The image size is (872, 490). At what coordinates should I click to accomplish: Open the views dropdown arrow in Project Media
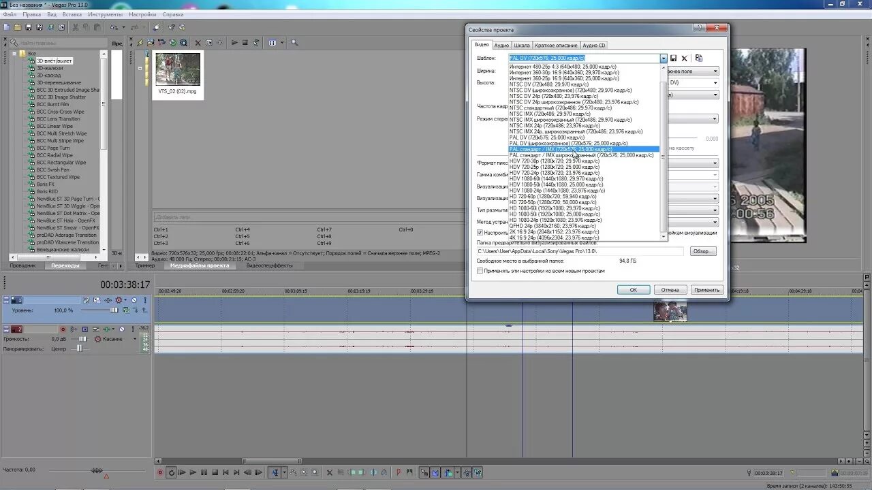[282, 42]
